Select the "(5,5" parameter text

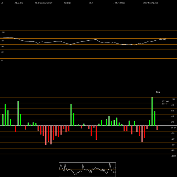[x=91, y=3]
